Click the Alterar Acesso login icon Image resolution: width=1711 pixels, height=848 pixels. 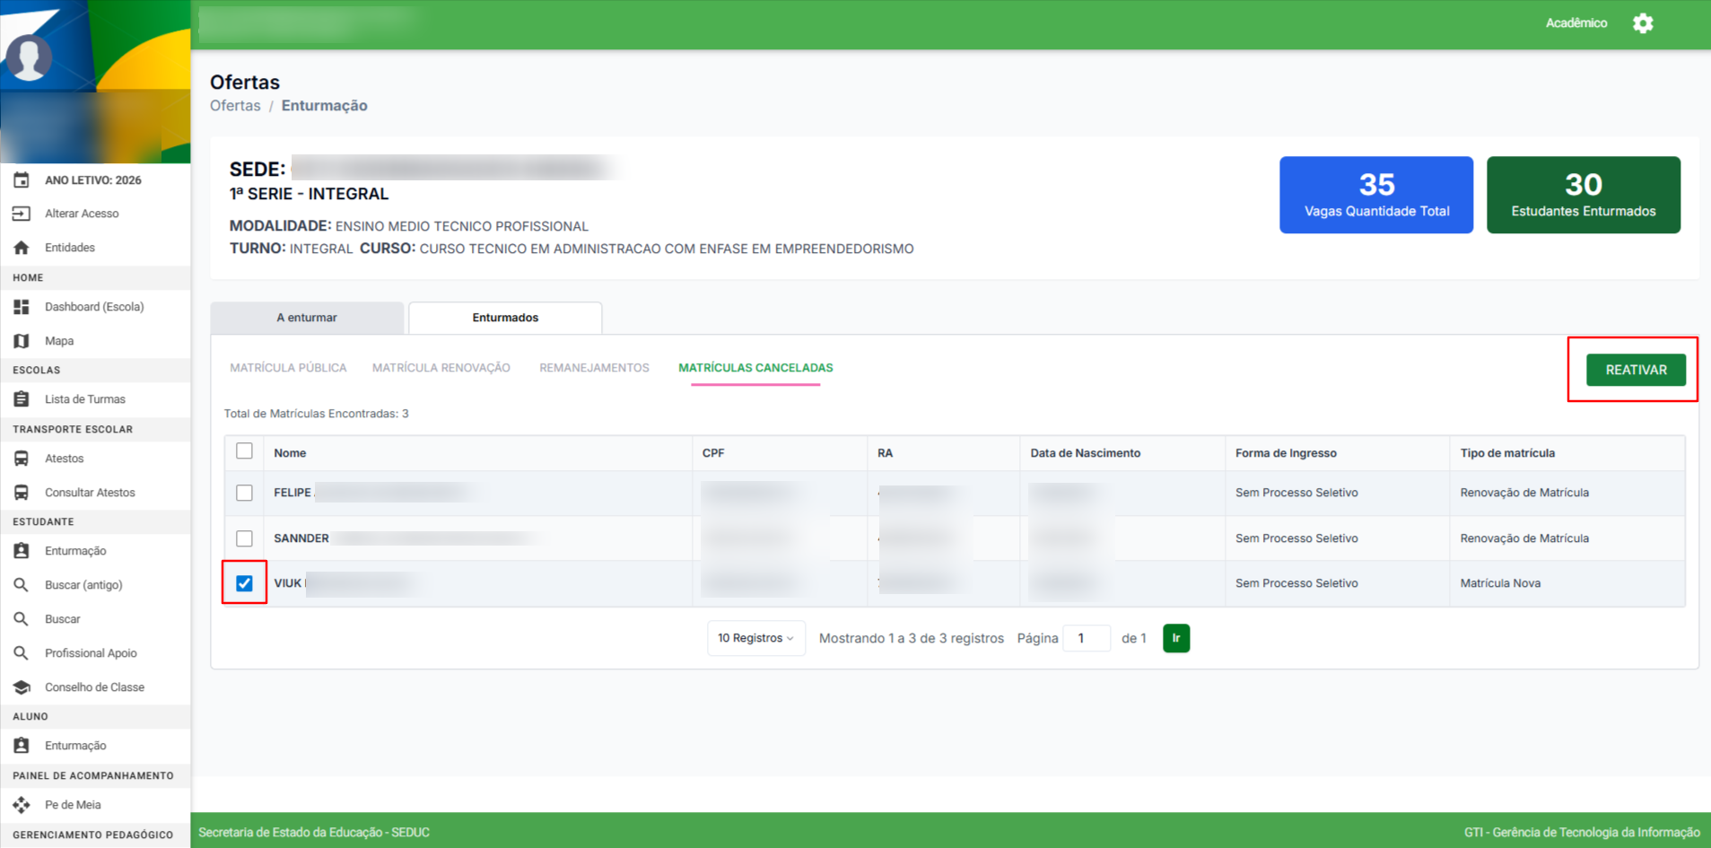coord(22,214)
